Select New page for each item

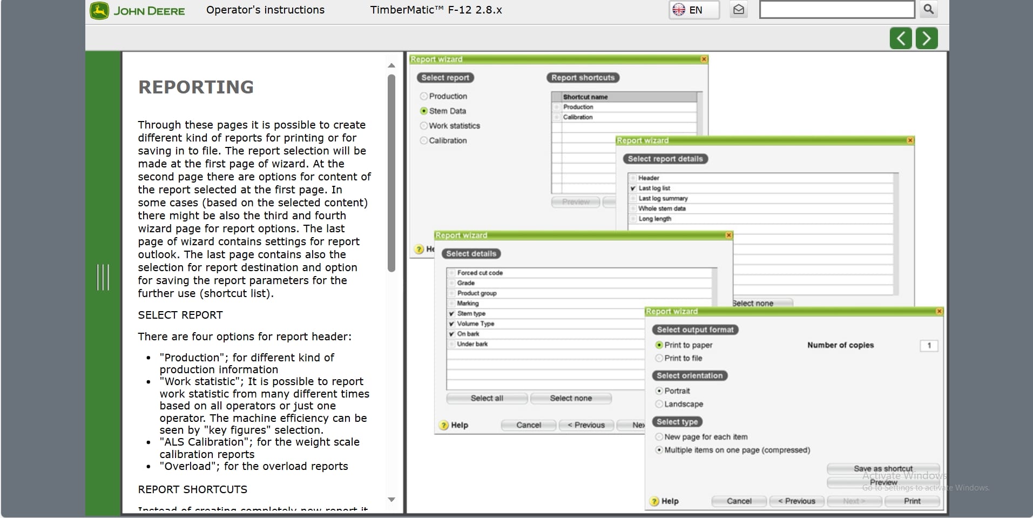click(x=659, y=437)
